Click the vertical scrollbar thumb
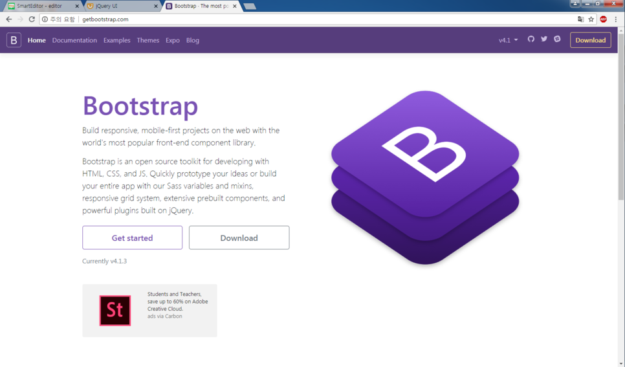 (621, 117)
